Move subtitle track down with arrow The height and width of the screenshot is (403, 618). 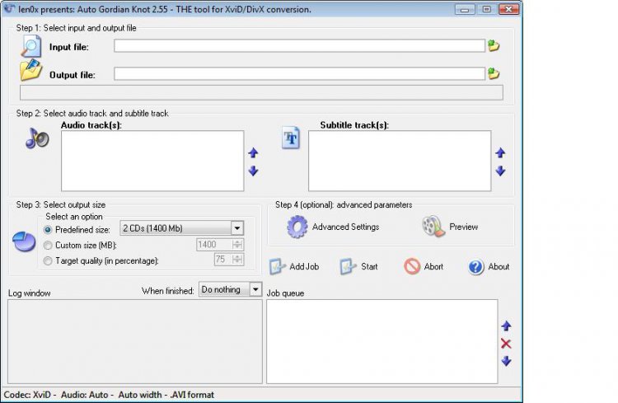coord(500,171)
